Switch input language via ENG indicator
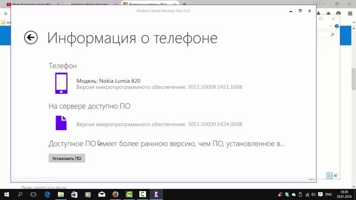The width and height of the screenshot is (356, 200). [x=328, y=194]
